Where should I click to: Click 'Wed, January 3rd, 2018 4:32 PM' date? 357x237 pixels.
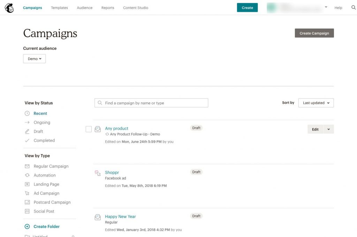143,230
